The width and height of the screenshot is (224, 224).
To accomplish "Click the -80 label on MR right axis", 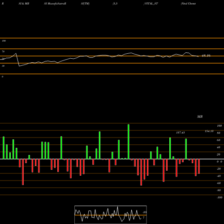I will coord(219,190).
